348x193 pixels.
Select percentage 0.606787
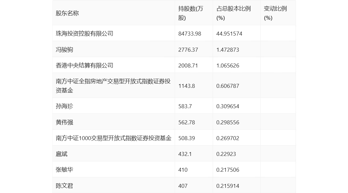228,86
